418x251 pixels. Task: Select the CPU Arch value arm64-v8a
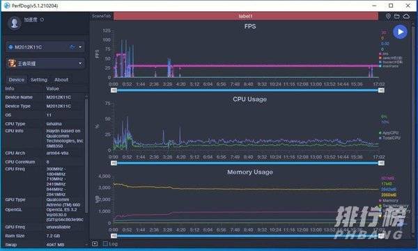click(x=57, y=153)
